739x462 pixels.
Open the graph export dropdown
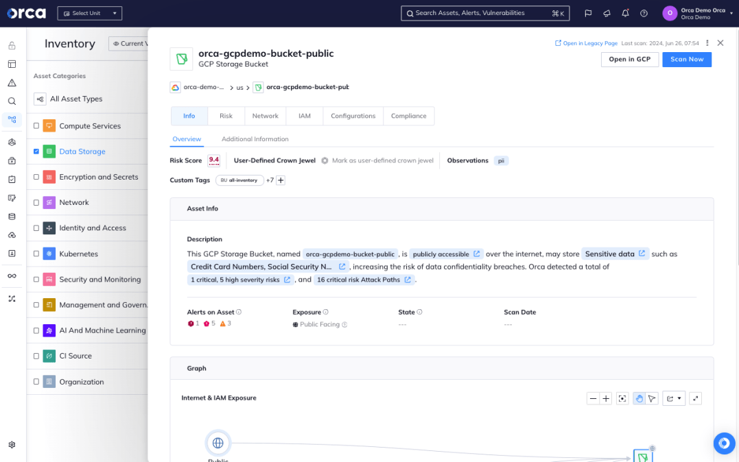click(674, 398)
